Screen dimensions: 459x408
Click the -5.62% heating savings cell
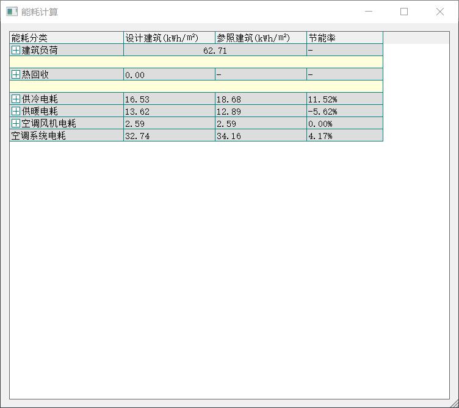click(344, 112)
